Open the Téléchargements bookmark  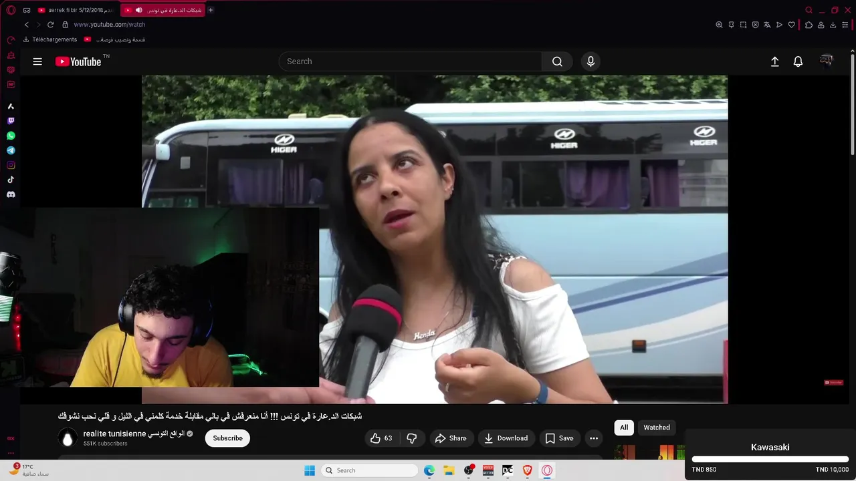point(50,39)
